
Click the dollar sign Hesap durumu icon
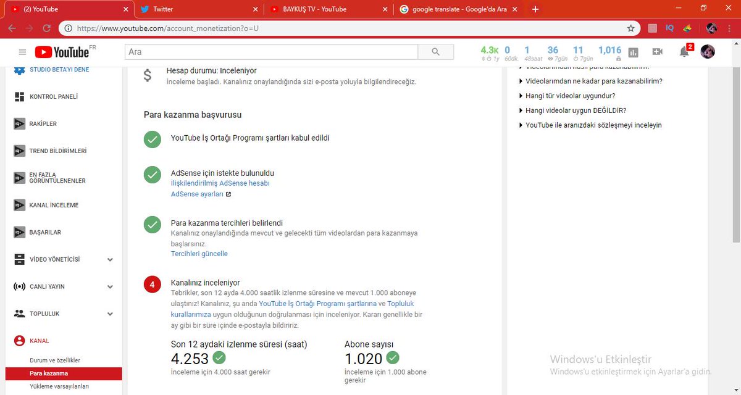click(x=147, y=75)
